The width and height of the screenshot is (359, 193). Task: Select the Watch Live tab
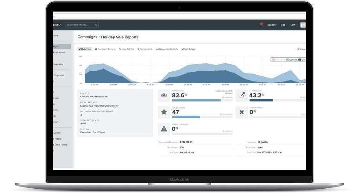[188, 49]
